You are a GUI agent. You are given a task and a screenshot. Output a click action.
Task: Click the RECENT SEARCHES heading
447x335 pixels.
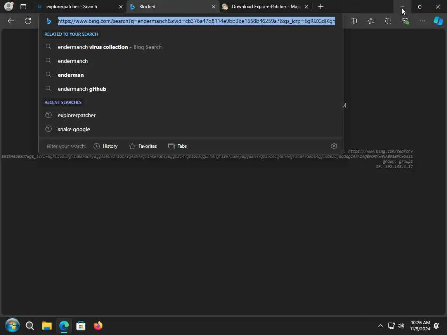(63, 102)
